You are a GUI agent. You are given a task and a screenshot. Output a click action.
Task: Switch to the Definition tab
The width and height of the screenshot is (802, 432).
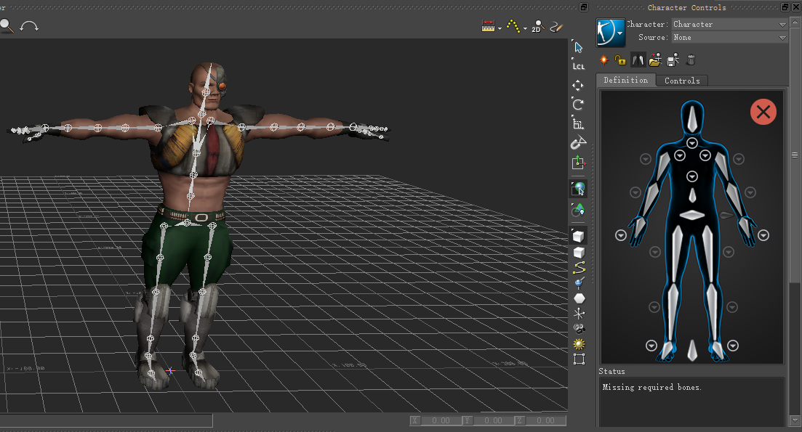coord(625,80)
